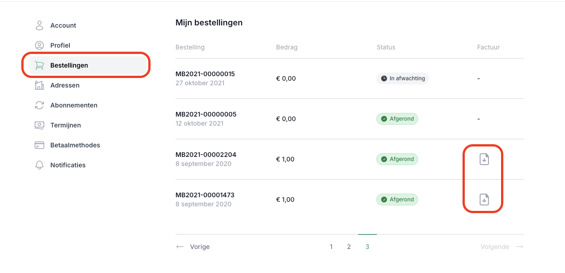
Task: Download invoice for order MB2021-00001473
Action: tap(484, 200)
